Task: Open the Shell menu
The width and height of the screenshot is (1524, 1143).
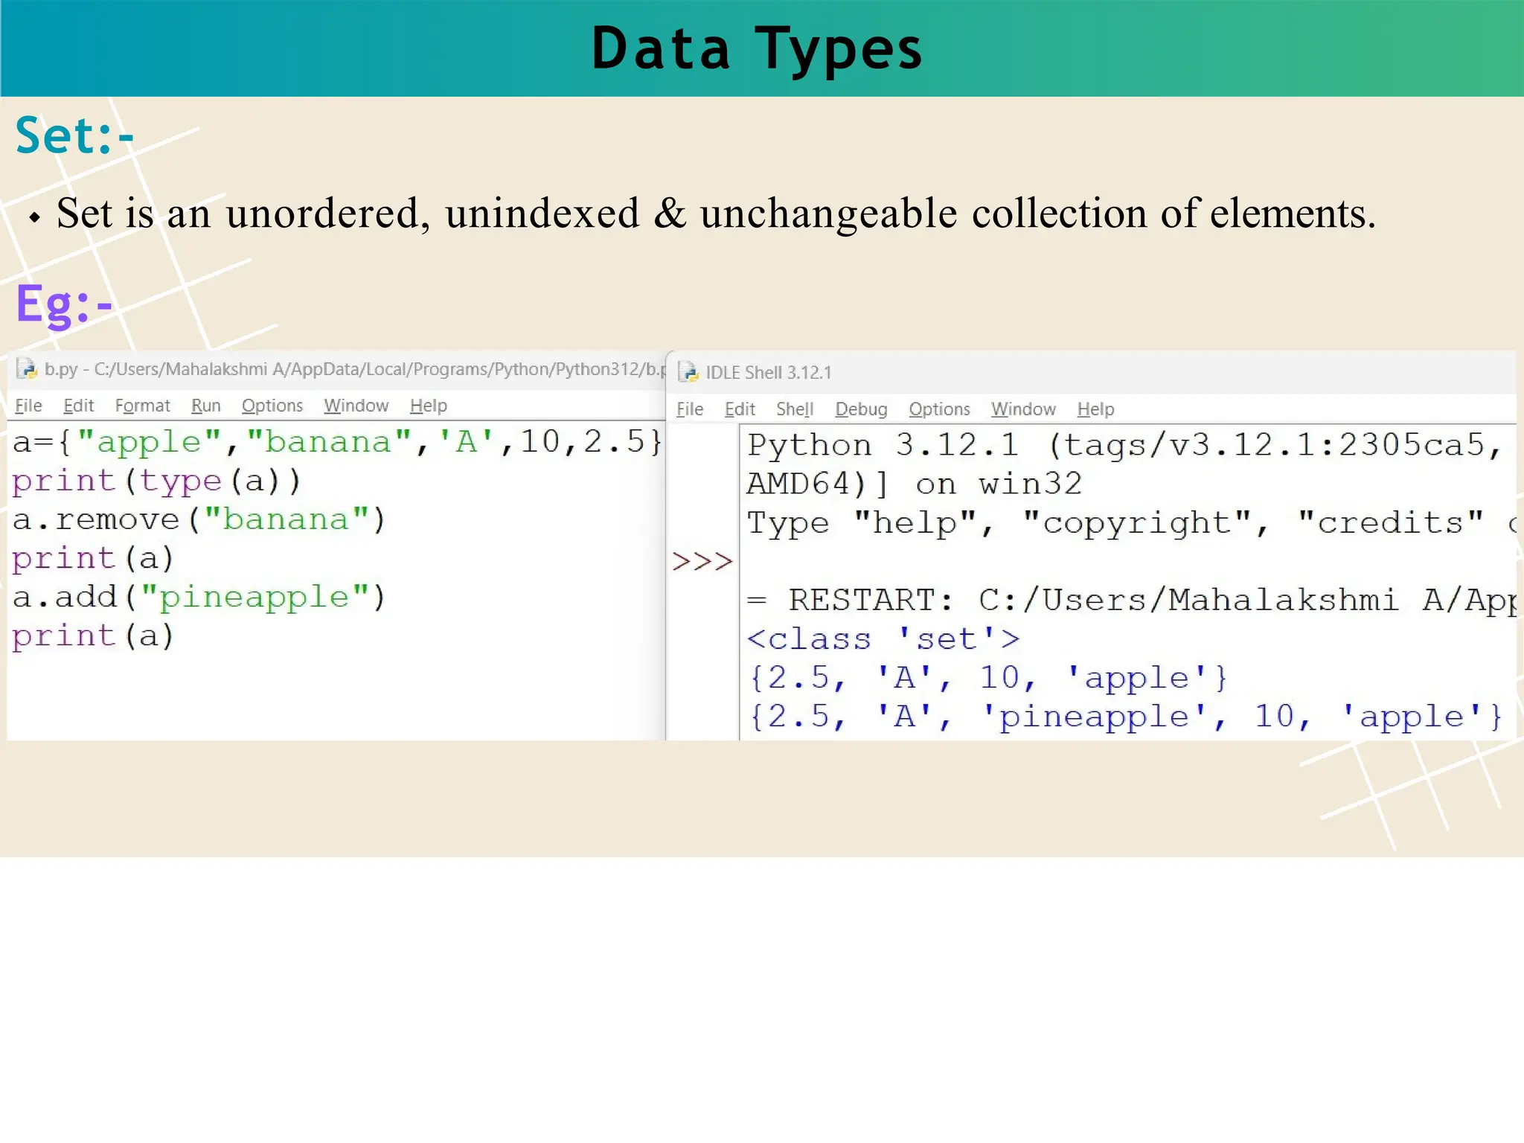Action: coord(794,409)
